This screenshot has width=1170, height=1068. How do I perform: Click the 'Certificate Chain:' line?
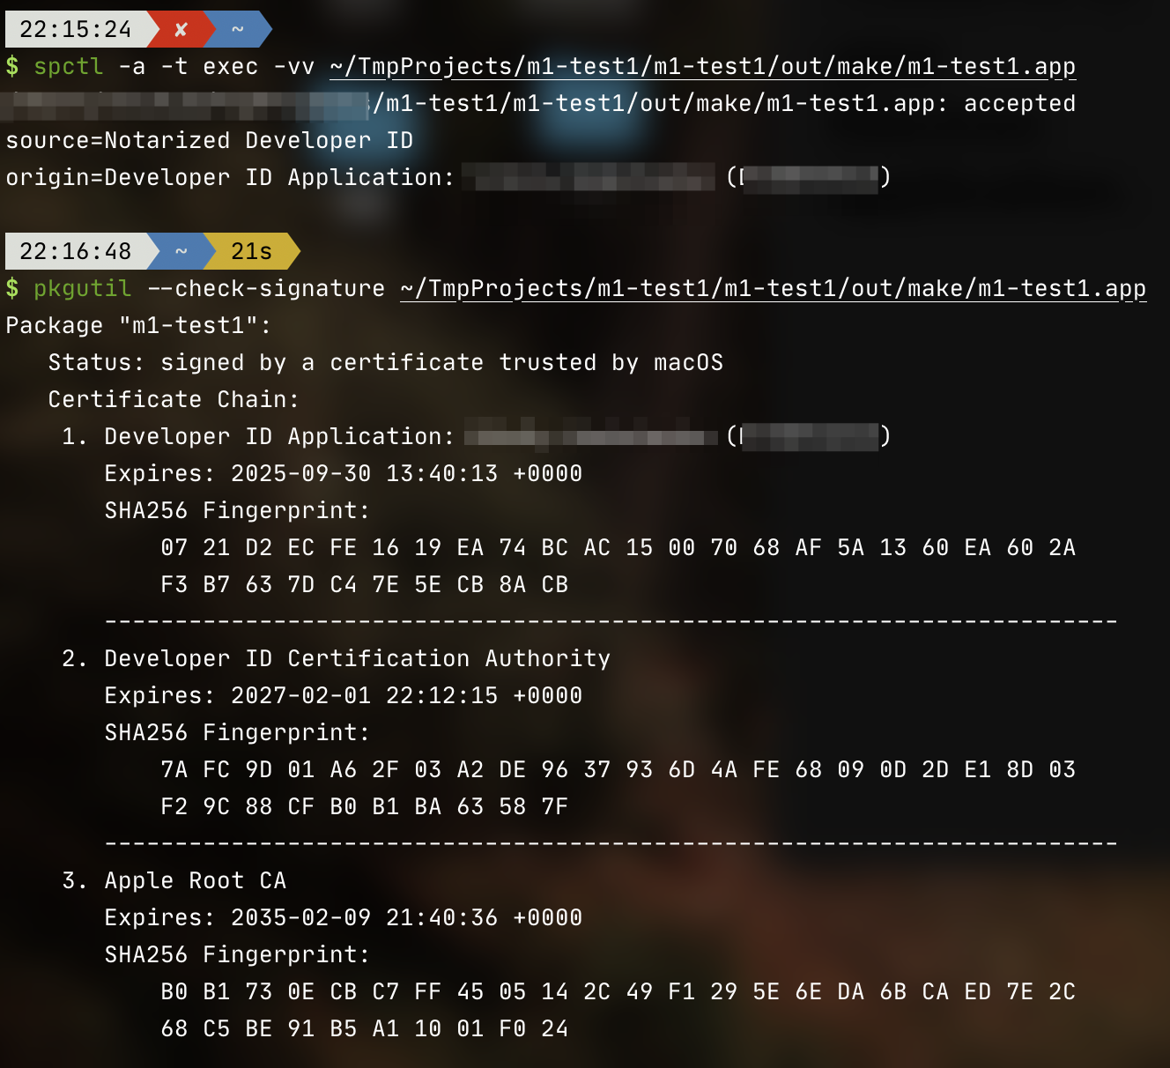(174, 400)
